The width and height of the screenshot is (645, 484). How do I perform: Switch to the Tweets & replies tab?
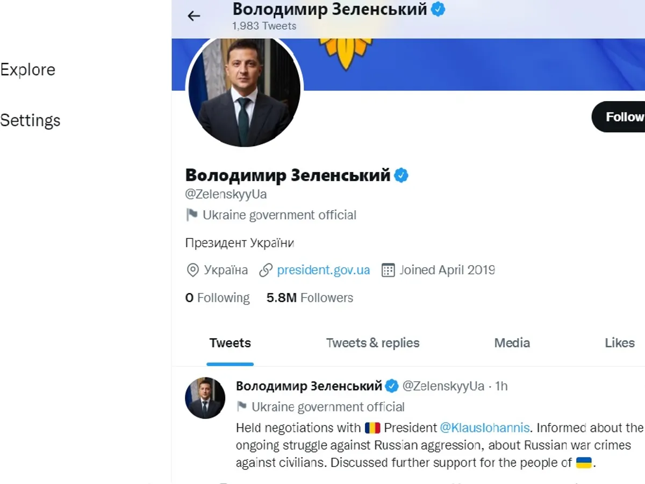pyautogui.click(x=372, y=343)
